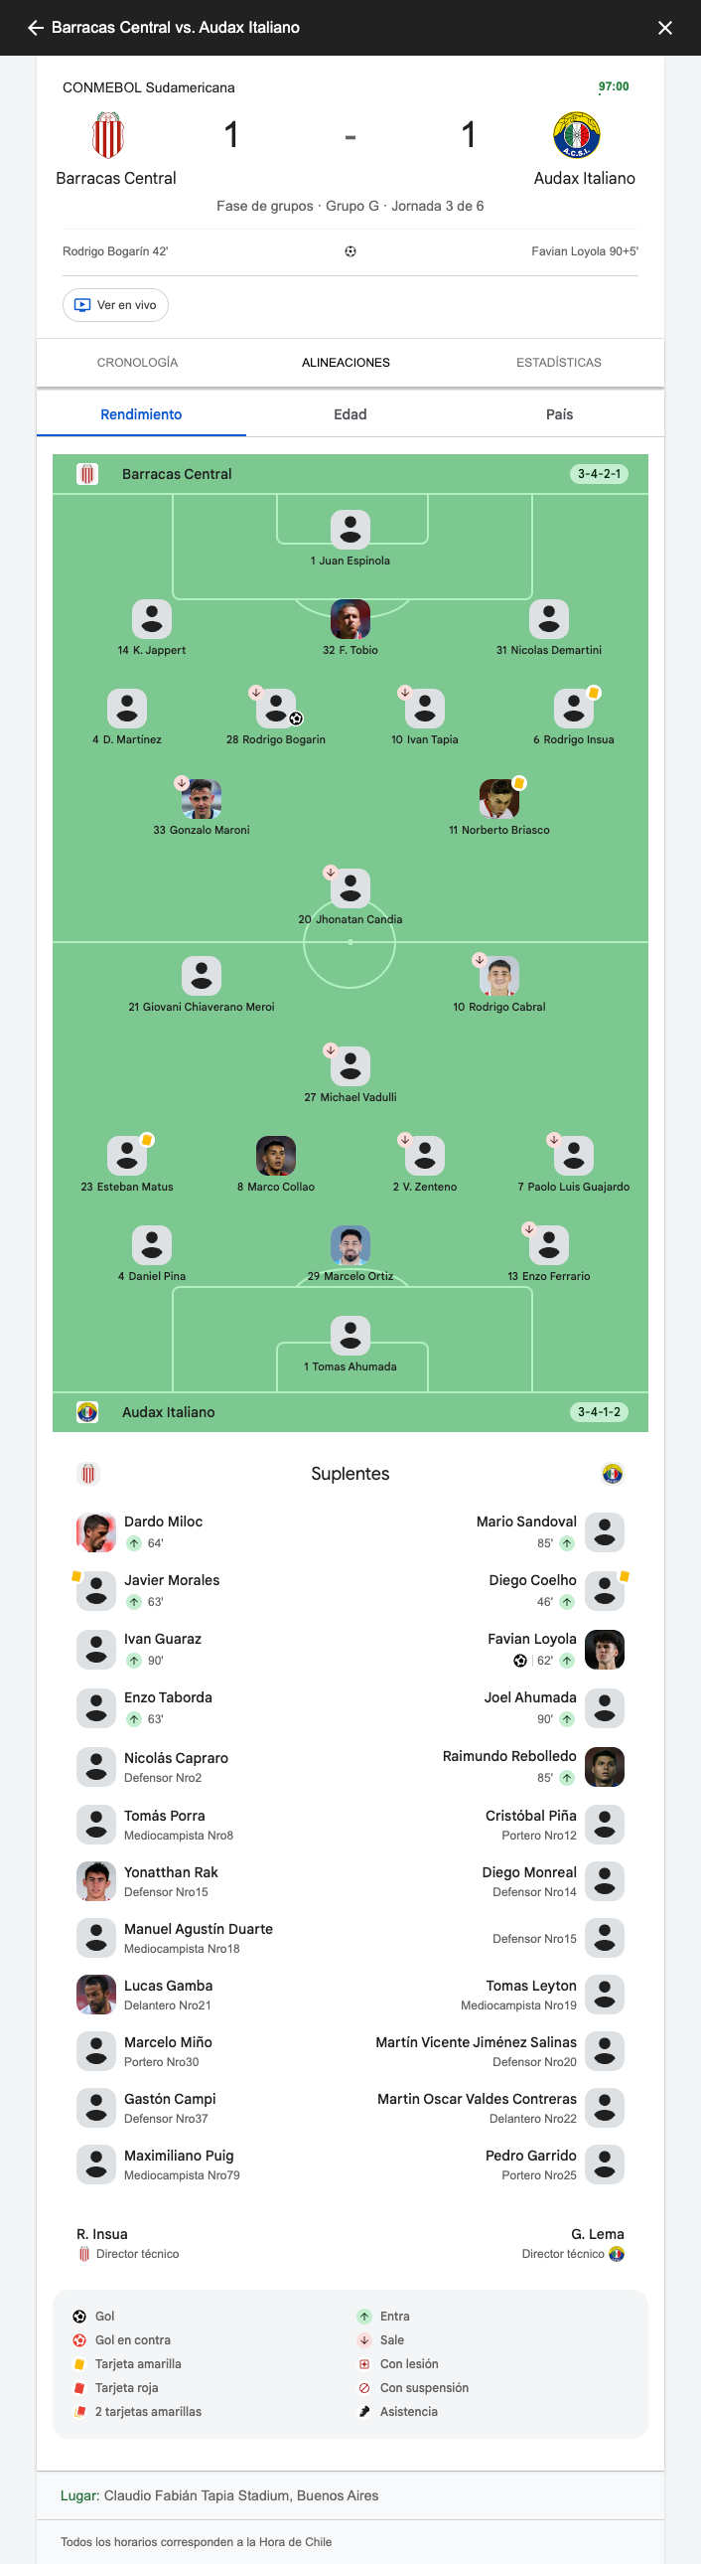The width and height of the screenshot is (701, 2564).
Task: Open Favian Loyola substitute entry
Action: coord(532,1640)
